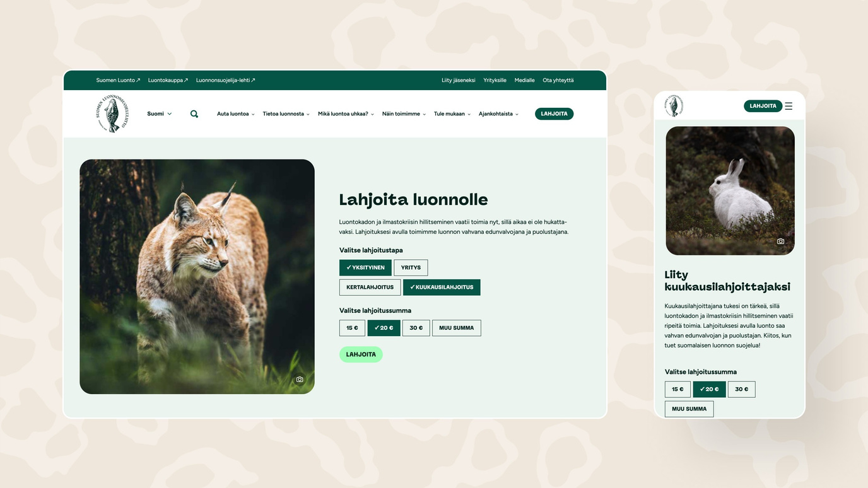Open the Luontokauppa external link
This screenshot has width=868, height=488.
tap(168, 80)
